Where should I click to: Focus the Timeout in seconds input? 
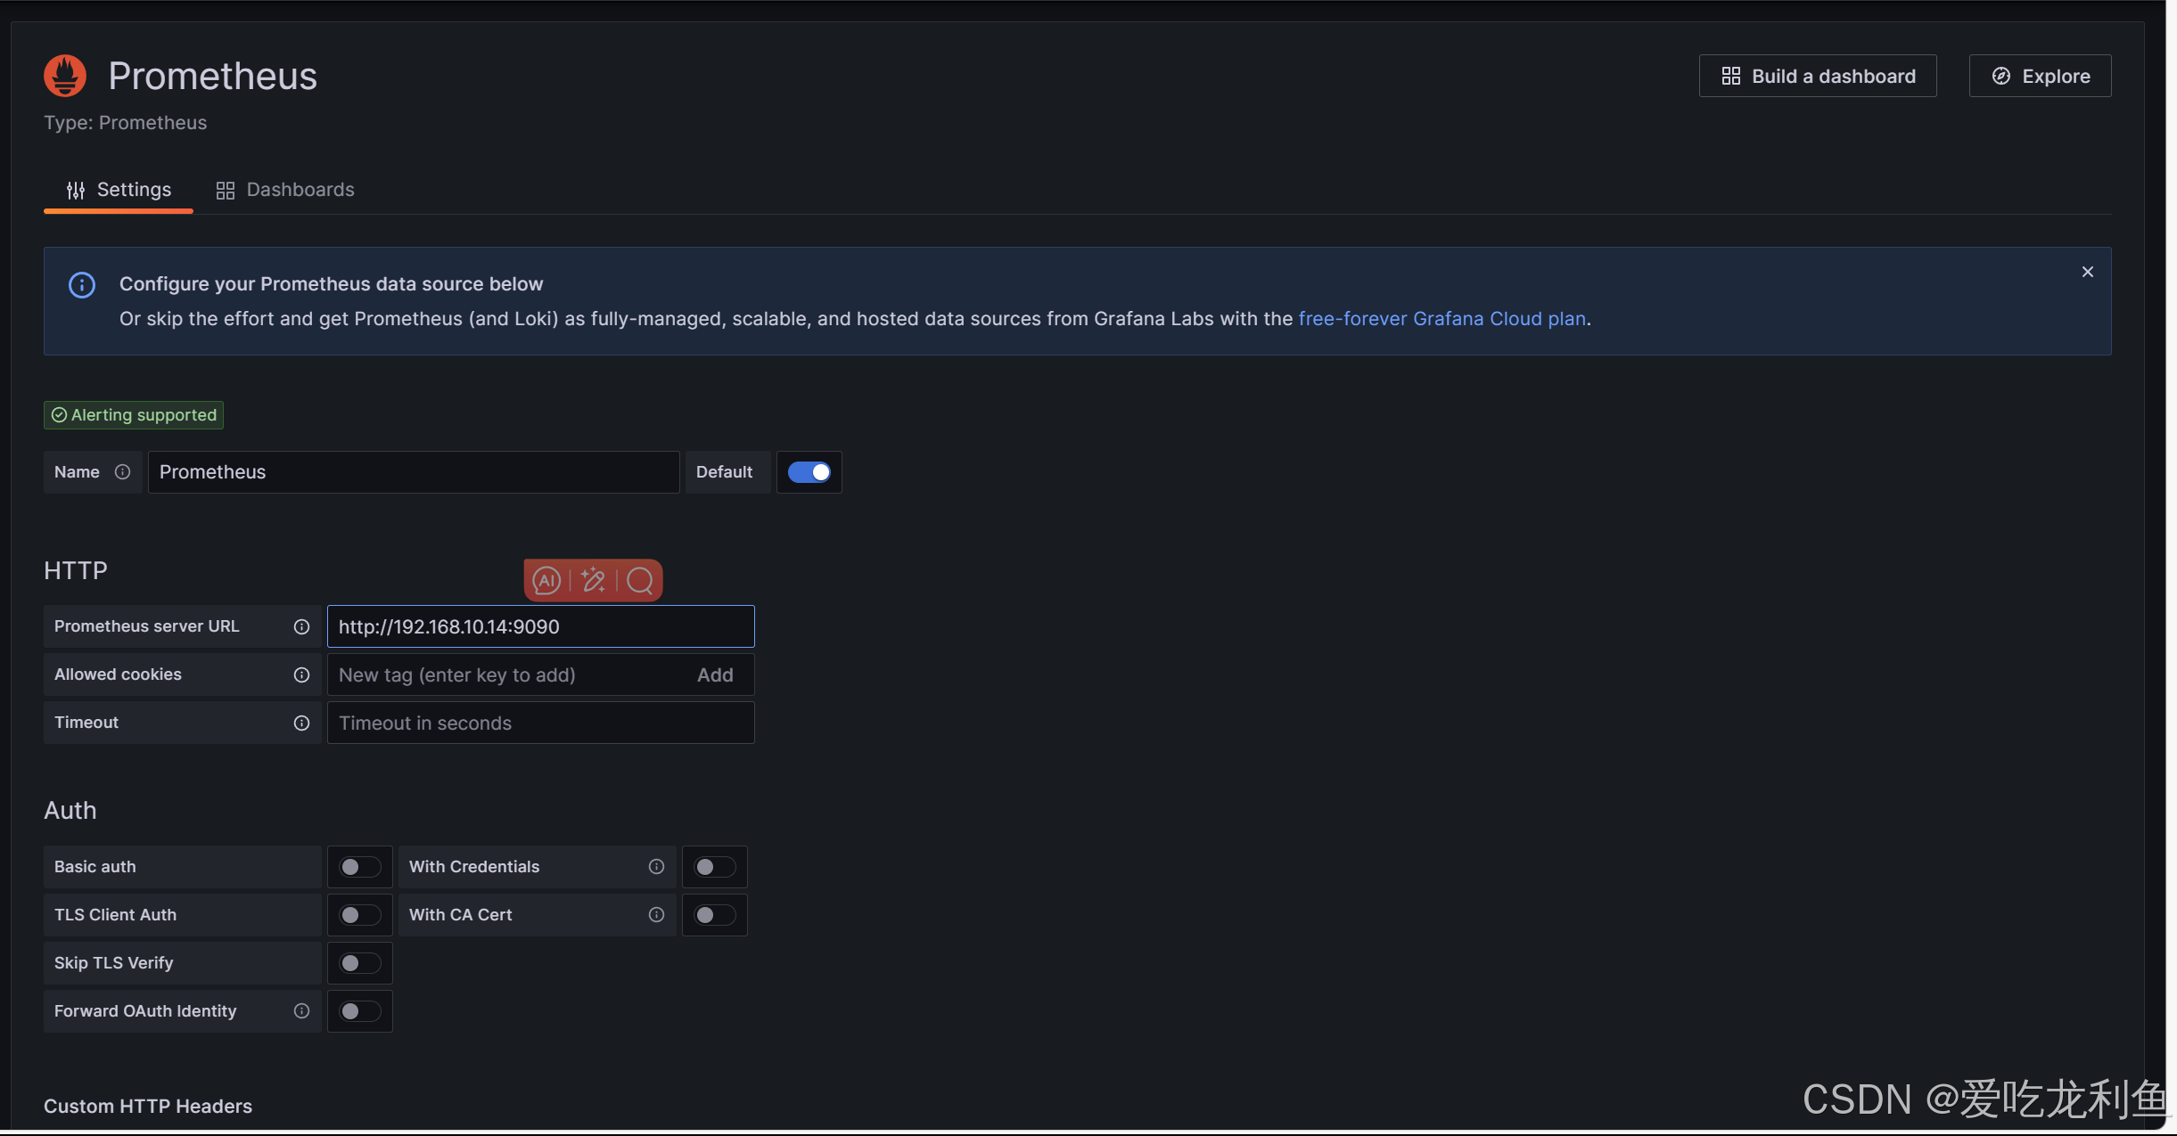[541, 723]
